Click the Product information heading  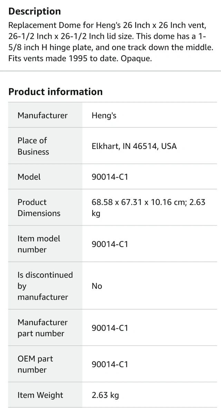(55, 92)
